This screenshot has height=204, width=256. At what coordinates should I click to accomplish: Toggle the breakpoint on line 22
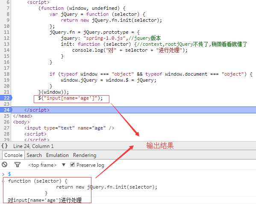tap(6, 98)
